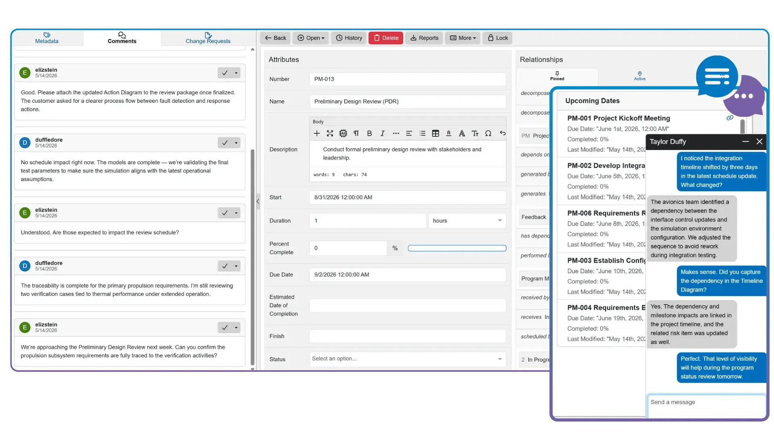Expand options arrow on duffledore's 'No schedule impact' comment

click(x=236, y=143)
